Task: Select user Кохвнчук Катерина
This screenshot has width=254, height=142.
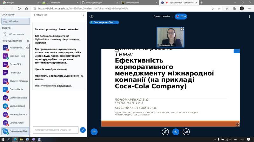Action: (x=16, y=81)
